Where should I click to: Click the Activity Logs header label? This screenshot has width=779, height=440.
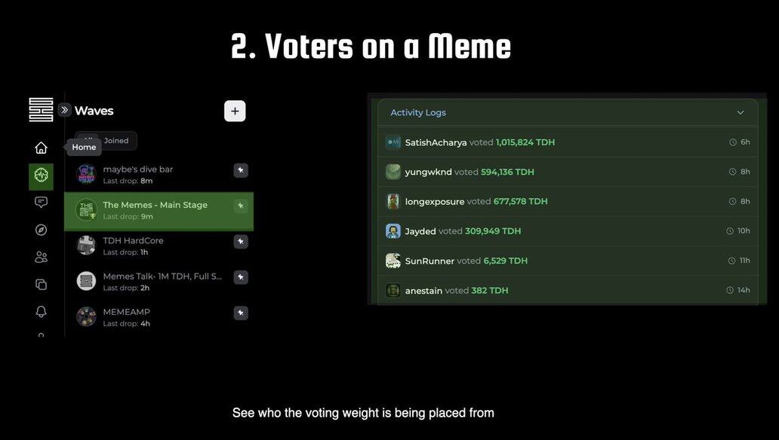(418, 113)
